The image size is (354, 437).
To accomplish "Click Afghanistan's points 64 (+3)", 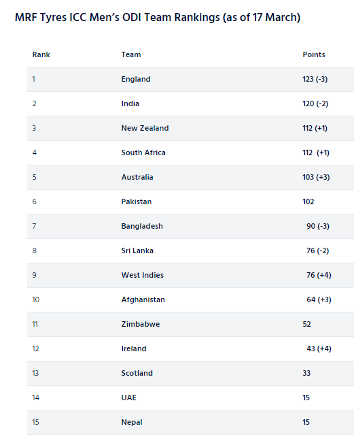I will (319, 300).
